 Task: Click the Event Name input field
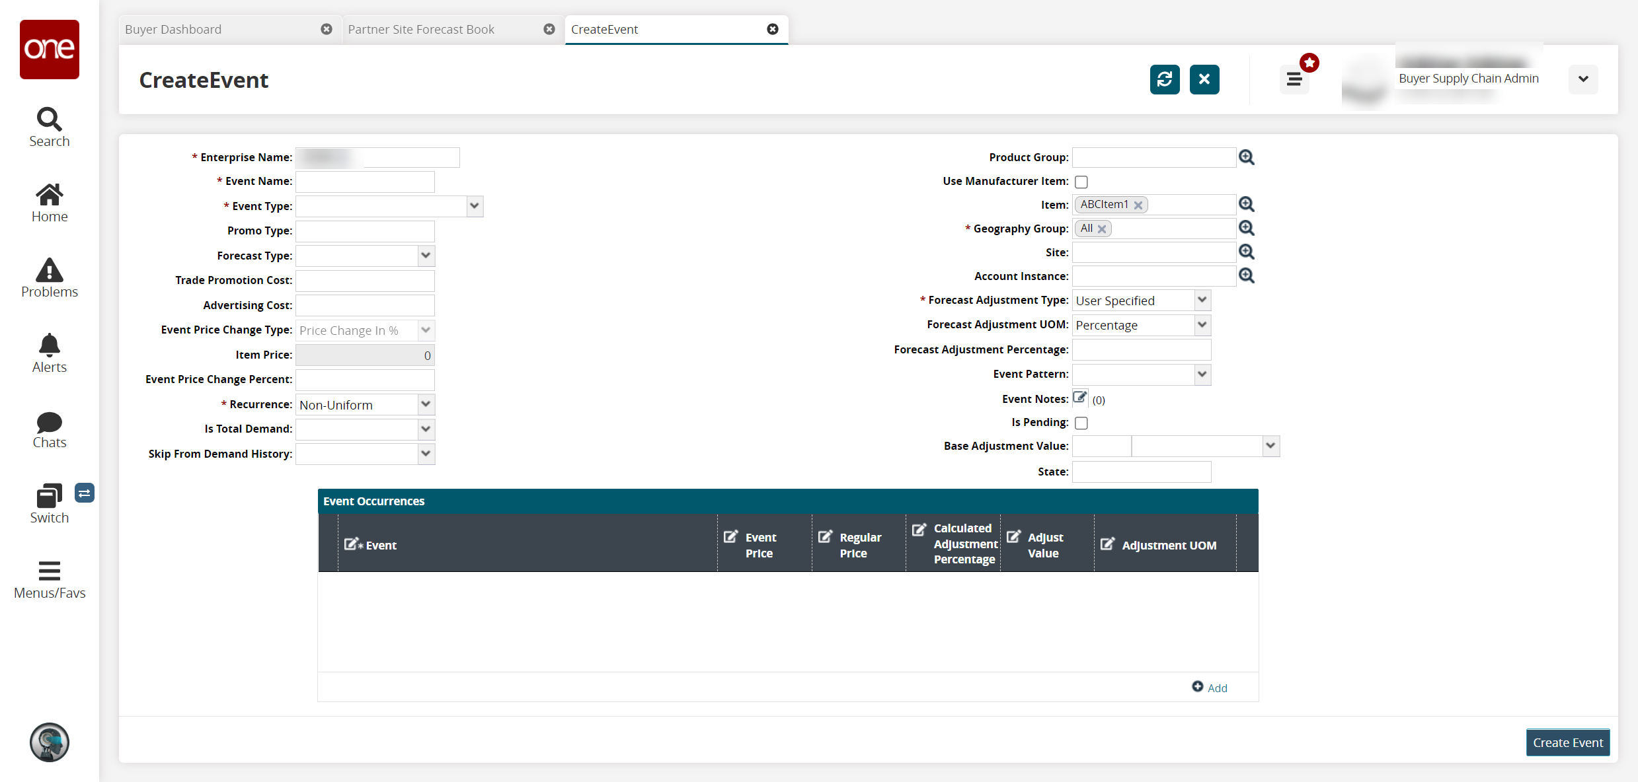(x=365, y=182)
